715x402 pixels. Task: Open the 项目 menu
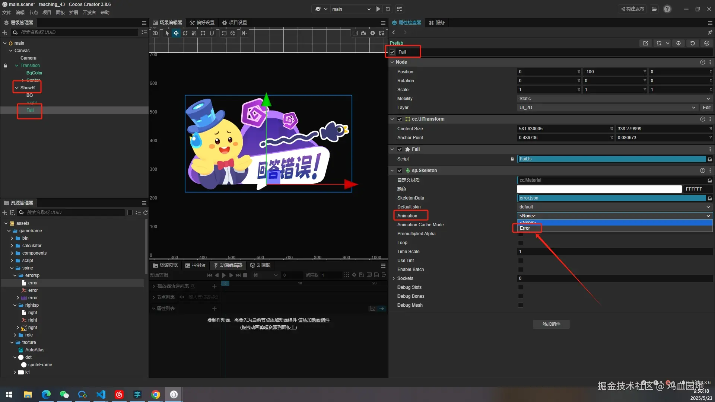pyautogui.click(x=47, y=13)
